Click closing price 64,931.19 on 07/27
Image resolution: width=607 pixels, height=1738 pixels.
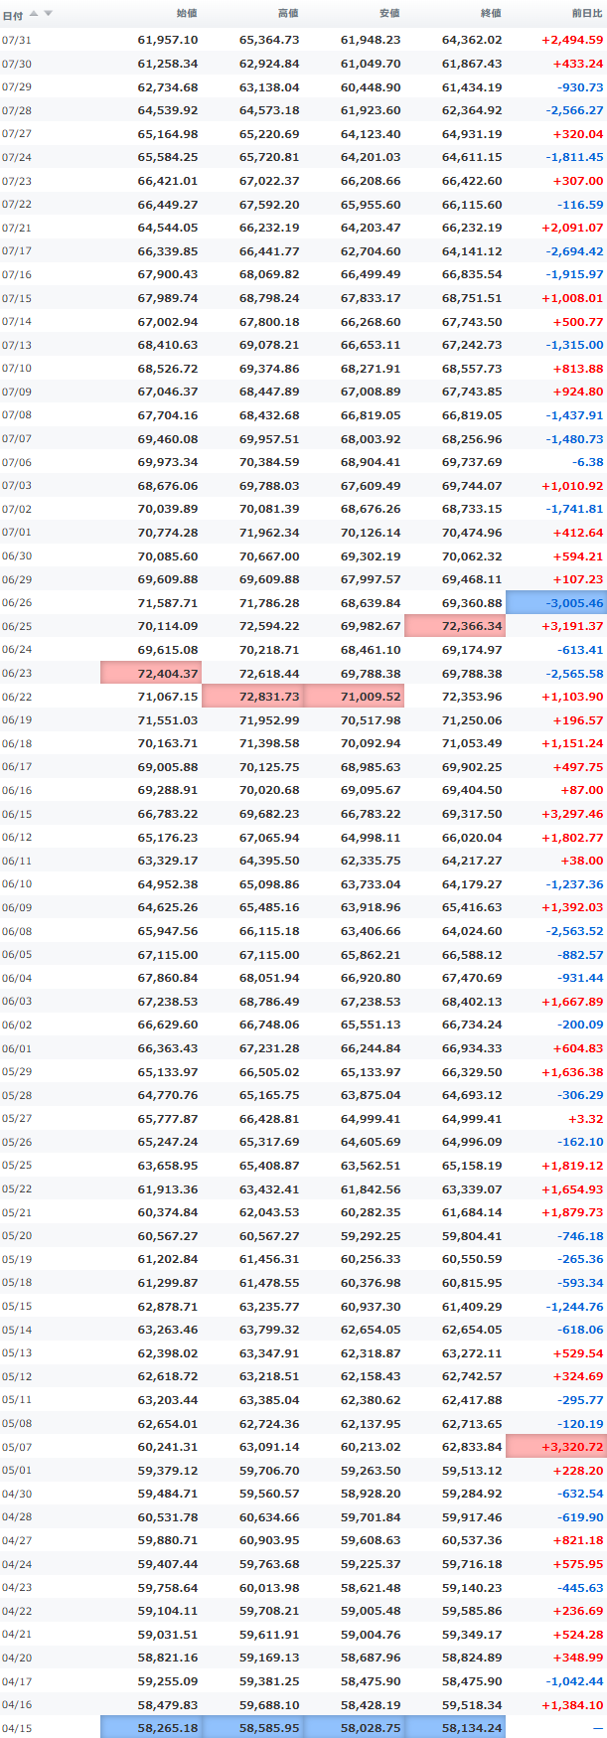coord(472,134)
